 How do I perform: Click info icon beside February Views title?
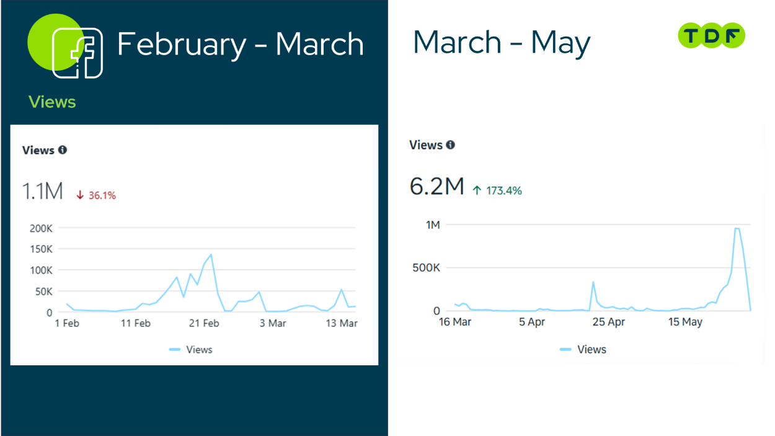63,149
